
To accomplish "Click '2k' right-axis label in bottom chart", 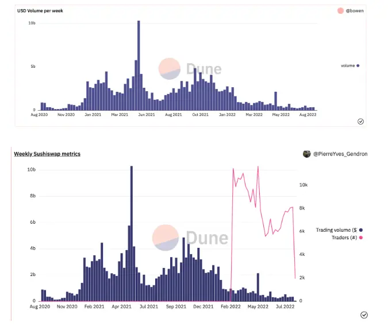I will [302, 278].
